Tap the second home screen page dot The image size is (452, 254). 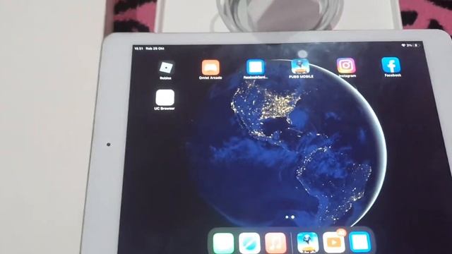tap(293, 217)
